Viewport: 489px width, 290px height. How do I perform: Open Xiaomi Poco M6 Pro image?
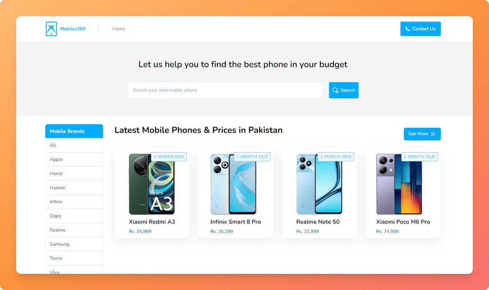point(399,184)
